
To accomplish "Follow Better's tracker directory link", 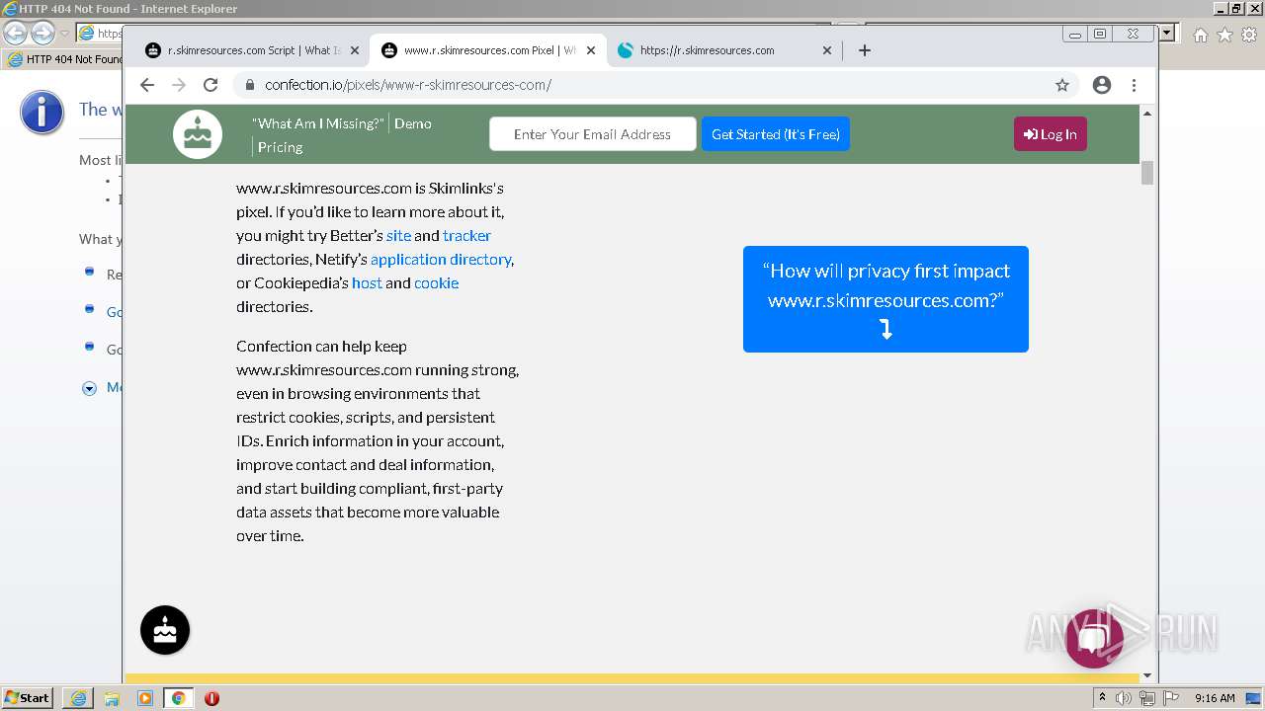I will (x=466, y=235).
